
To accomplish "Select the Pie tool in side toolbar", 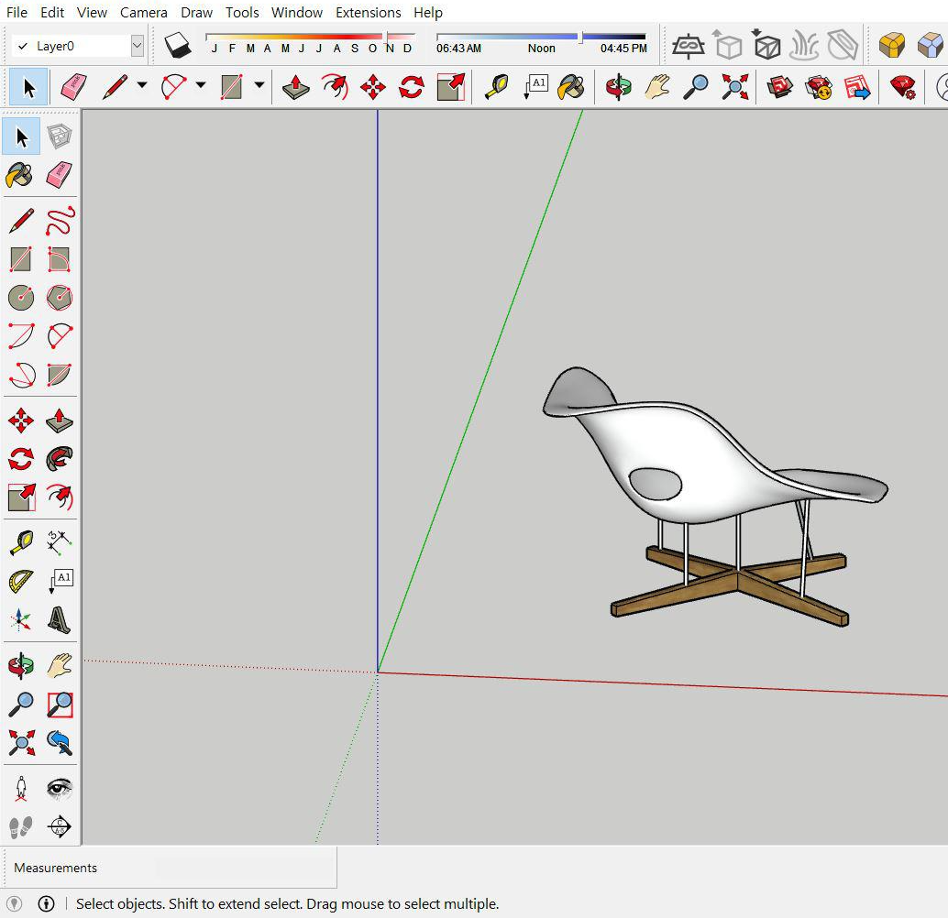I will click(x=60, y=375).
